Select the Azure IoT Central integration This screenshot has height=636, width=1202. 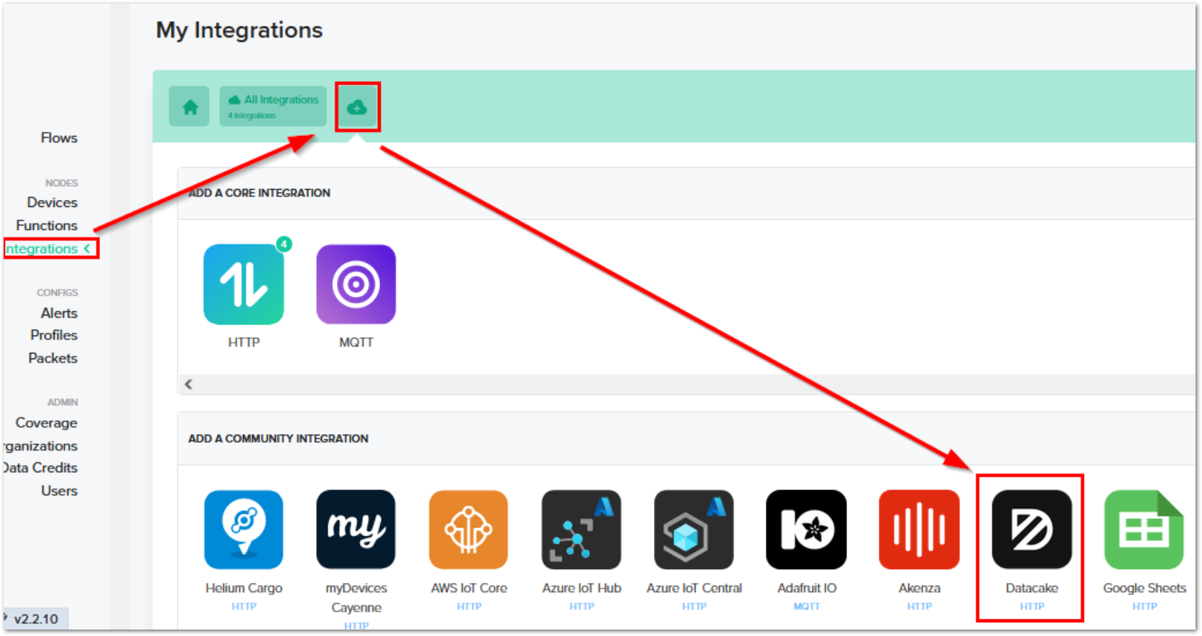coord(694,530)
